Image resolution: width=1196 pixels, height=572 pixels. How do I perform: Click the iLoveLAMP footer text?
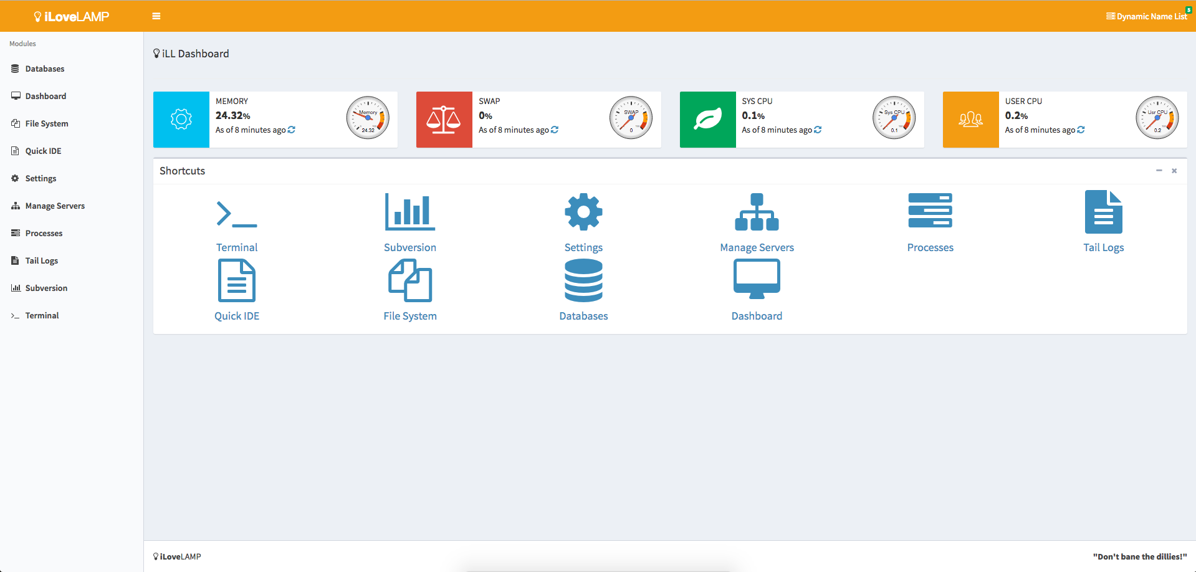177,556
